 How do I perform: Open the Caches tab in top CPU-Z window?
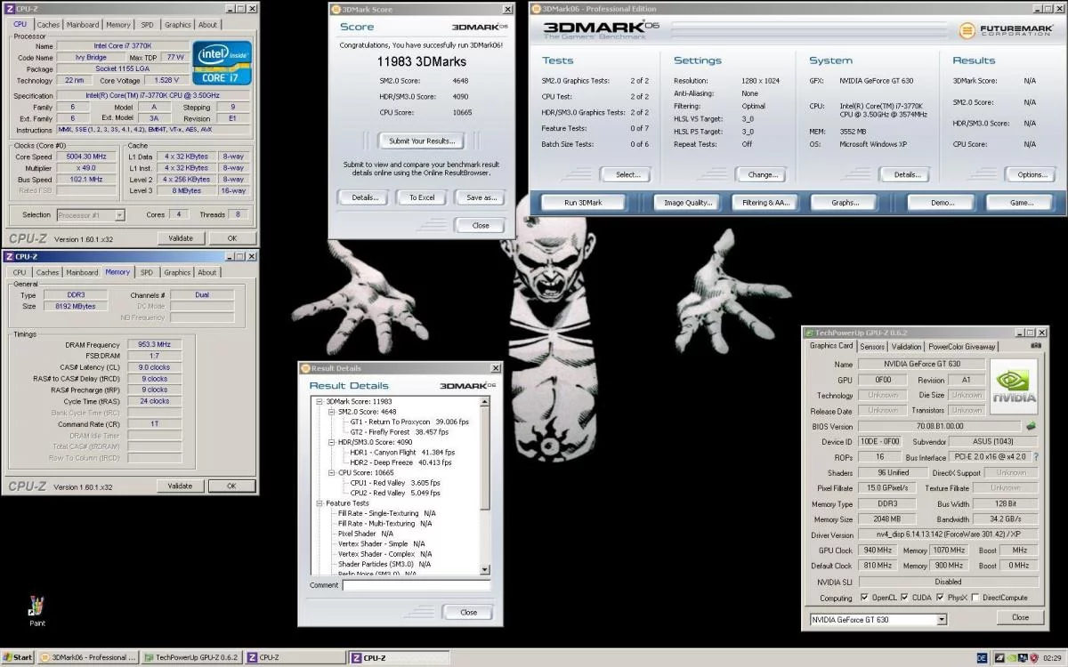47,25
